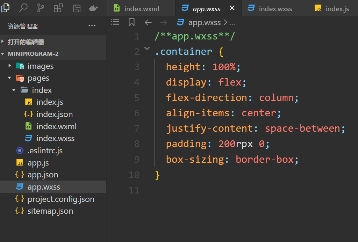Open app.json in the file tree
358x242 pixels.
[53, 175]
